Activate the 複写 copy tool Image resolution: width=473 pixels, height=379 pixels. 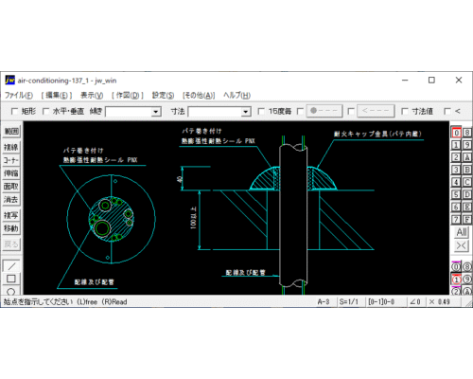pos(11,215)
